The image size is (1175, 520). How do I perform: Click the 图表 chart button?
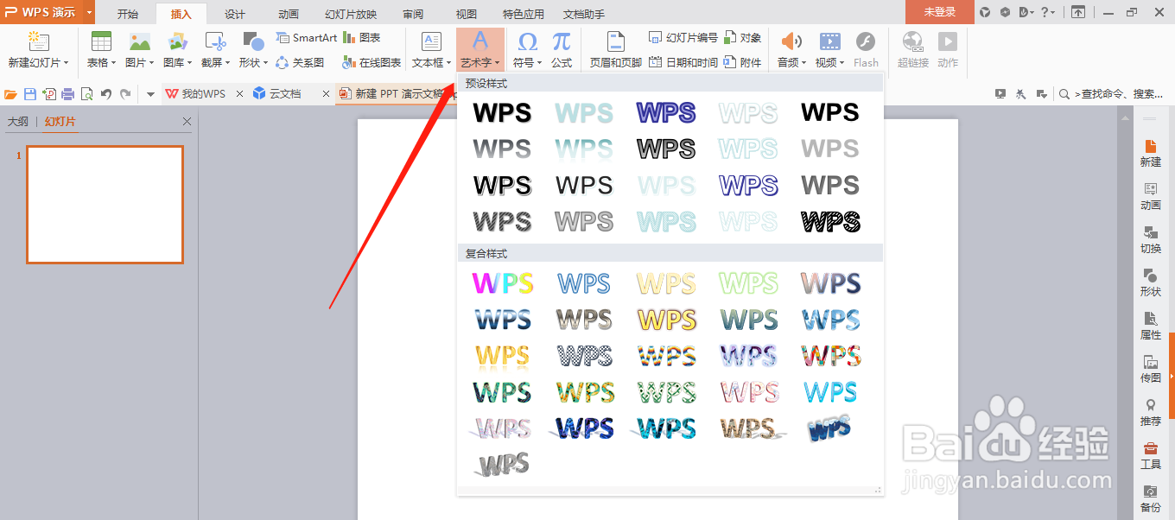click(x=362, y=38)
